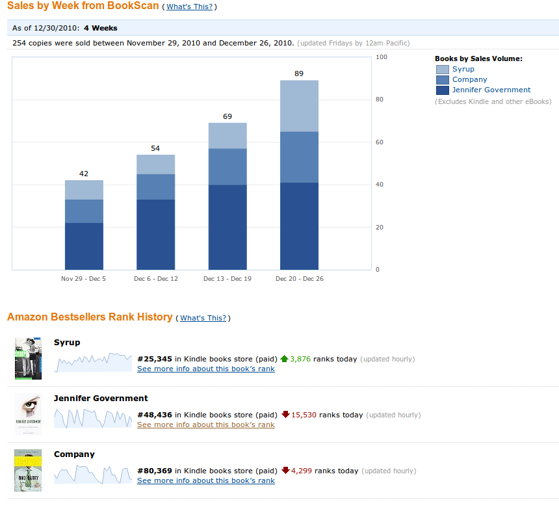
Task: Click the Jennifer Government book cover thumbnail
Action: pos(28,414)
